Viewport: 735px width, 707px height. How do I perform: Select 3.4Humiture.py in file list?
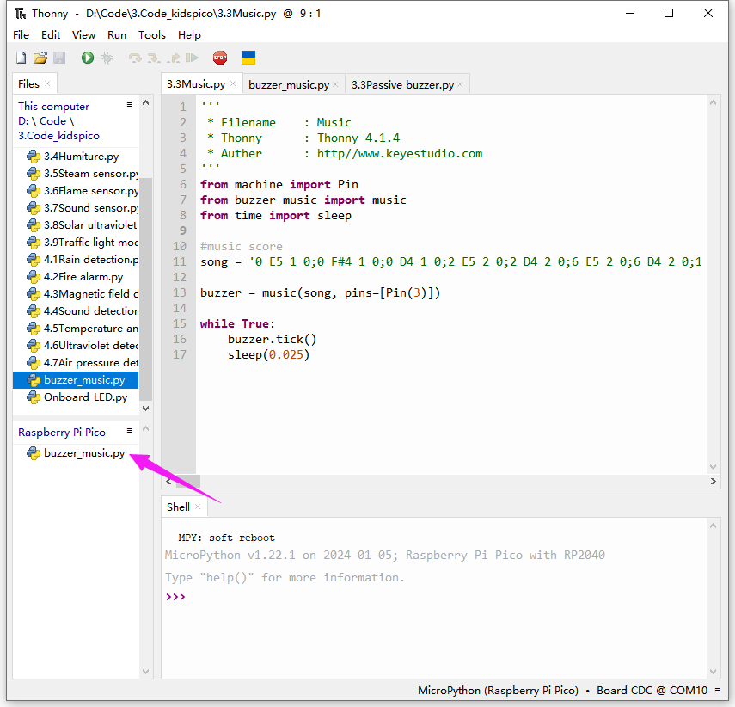pyautogui.click(x=76, y=157)
